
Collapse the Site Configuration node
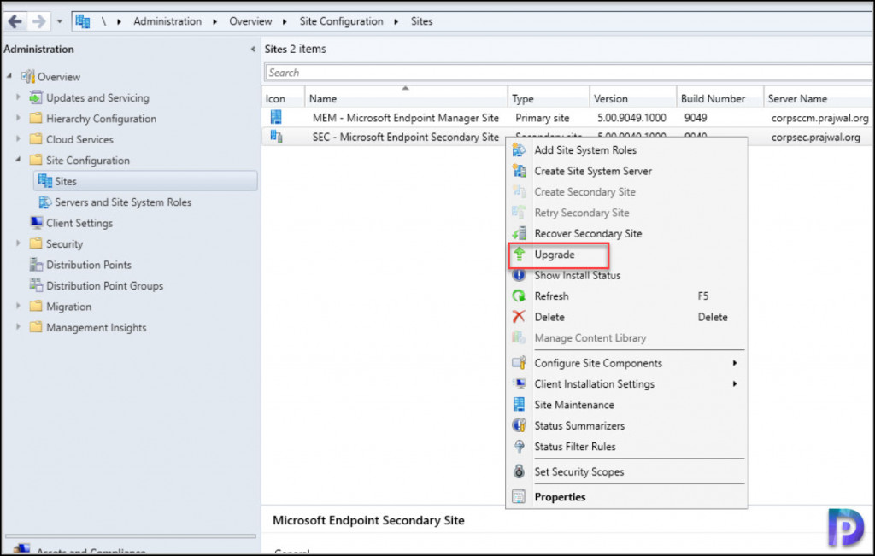[x=18, y=160]
